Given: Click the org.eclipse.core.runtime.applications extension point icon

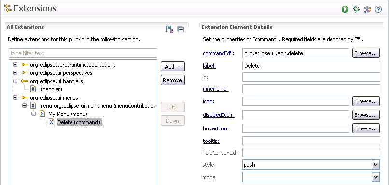Looking at the screenshot, I should [24, 65].
